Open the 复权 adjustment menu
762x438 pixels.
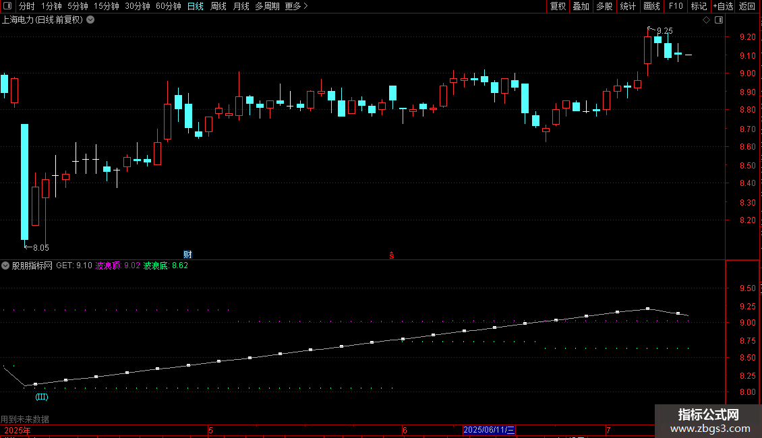point(558,6)
